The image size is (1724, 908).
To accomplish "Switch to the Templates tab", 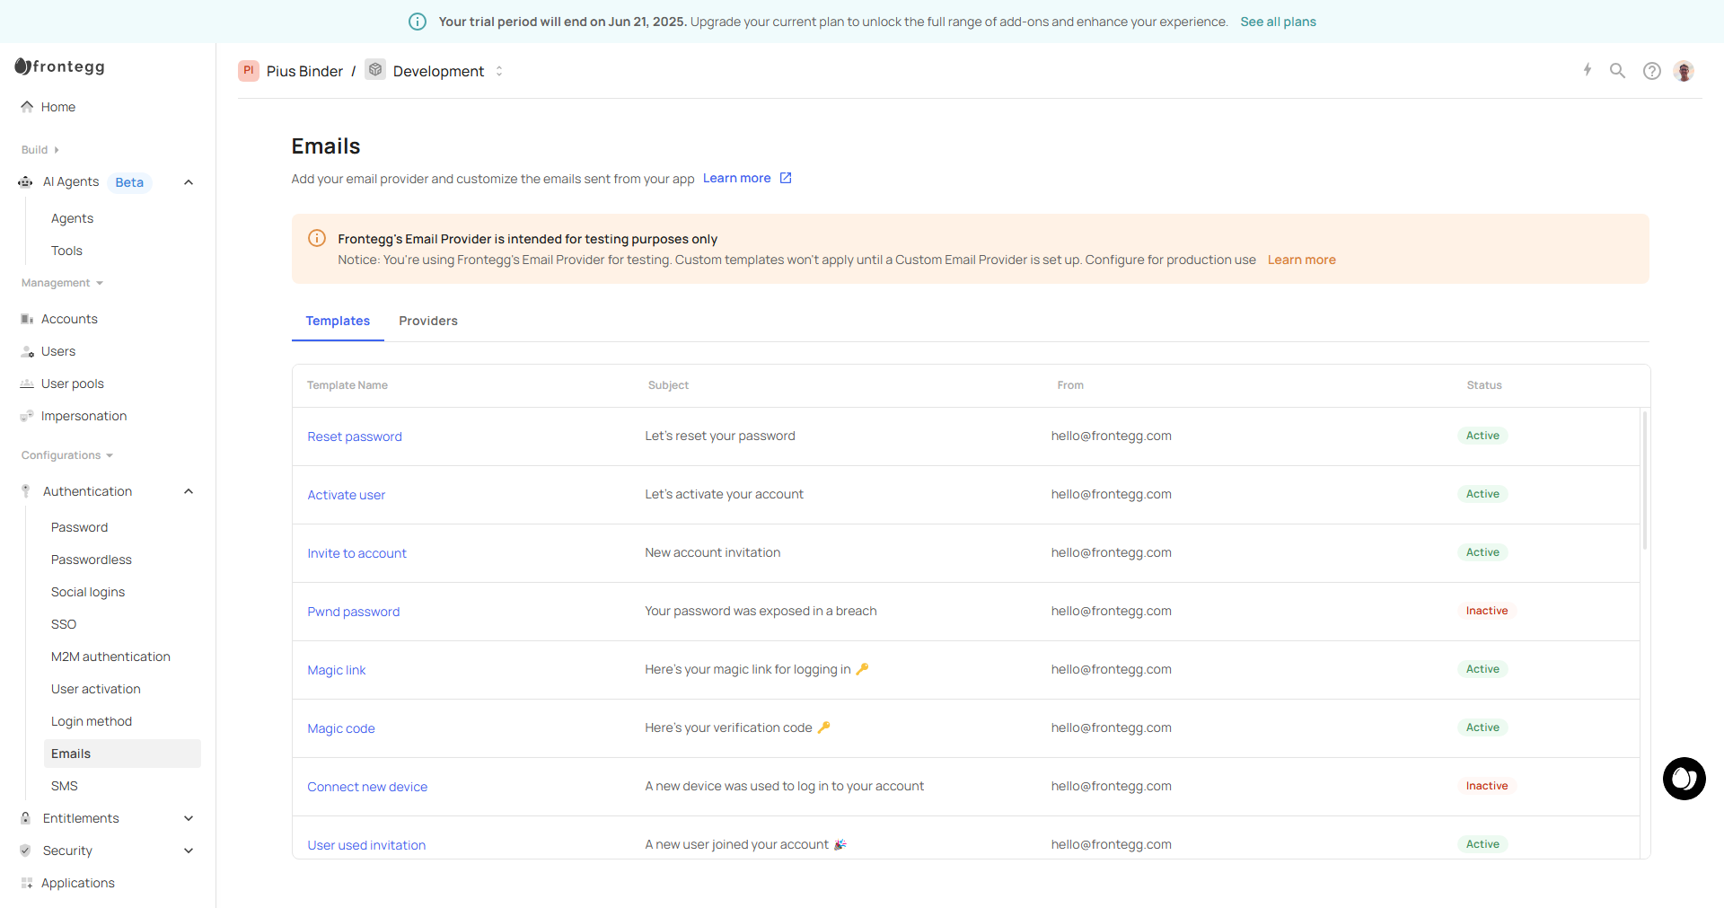I will coord(338,321).
